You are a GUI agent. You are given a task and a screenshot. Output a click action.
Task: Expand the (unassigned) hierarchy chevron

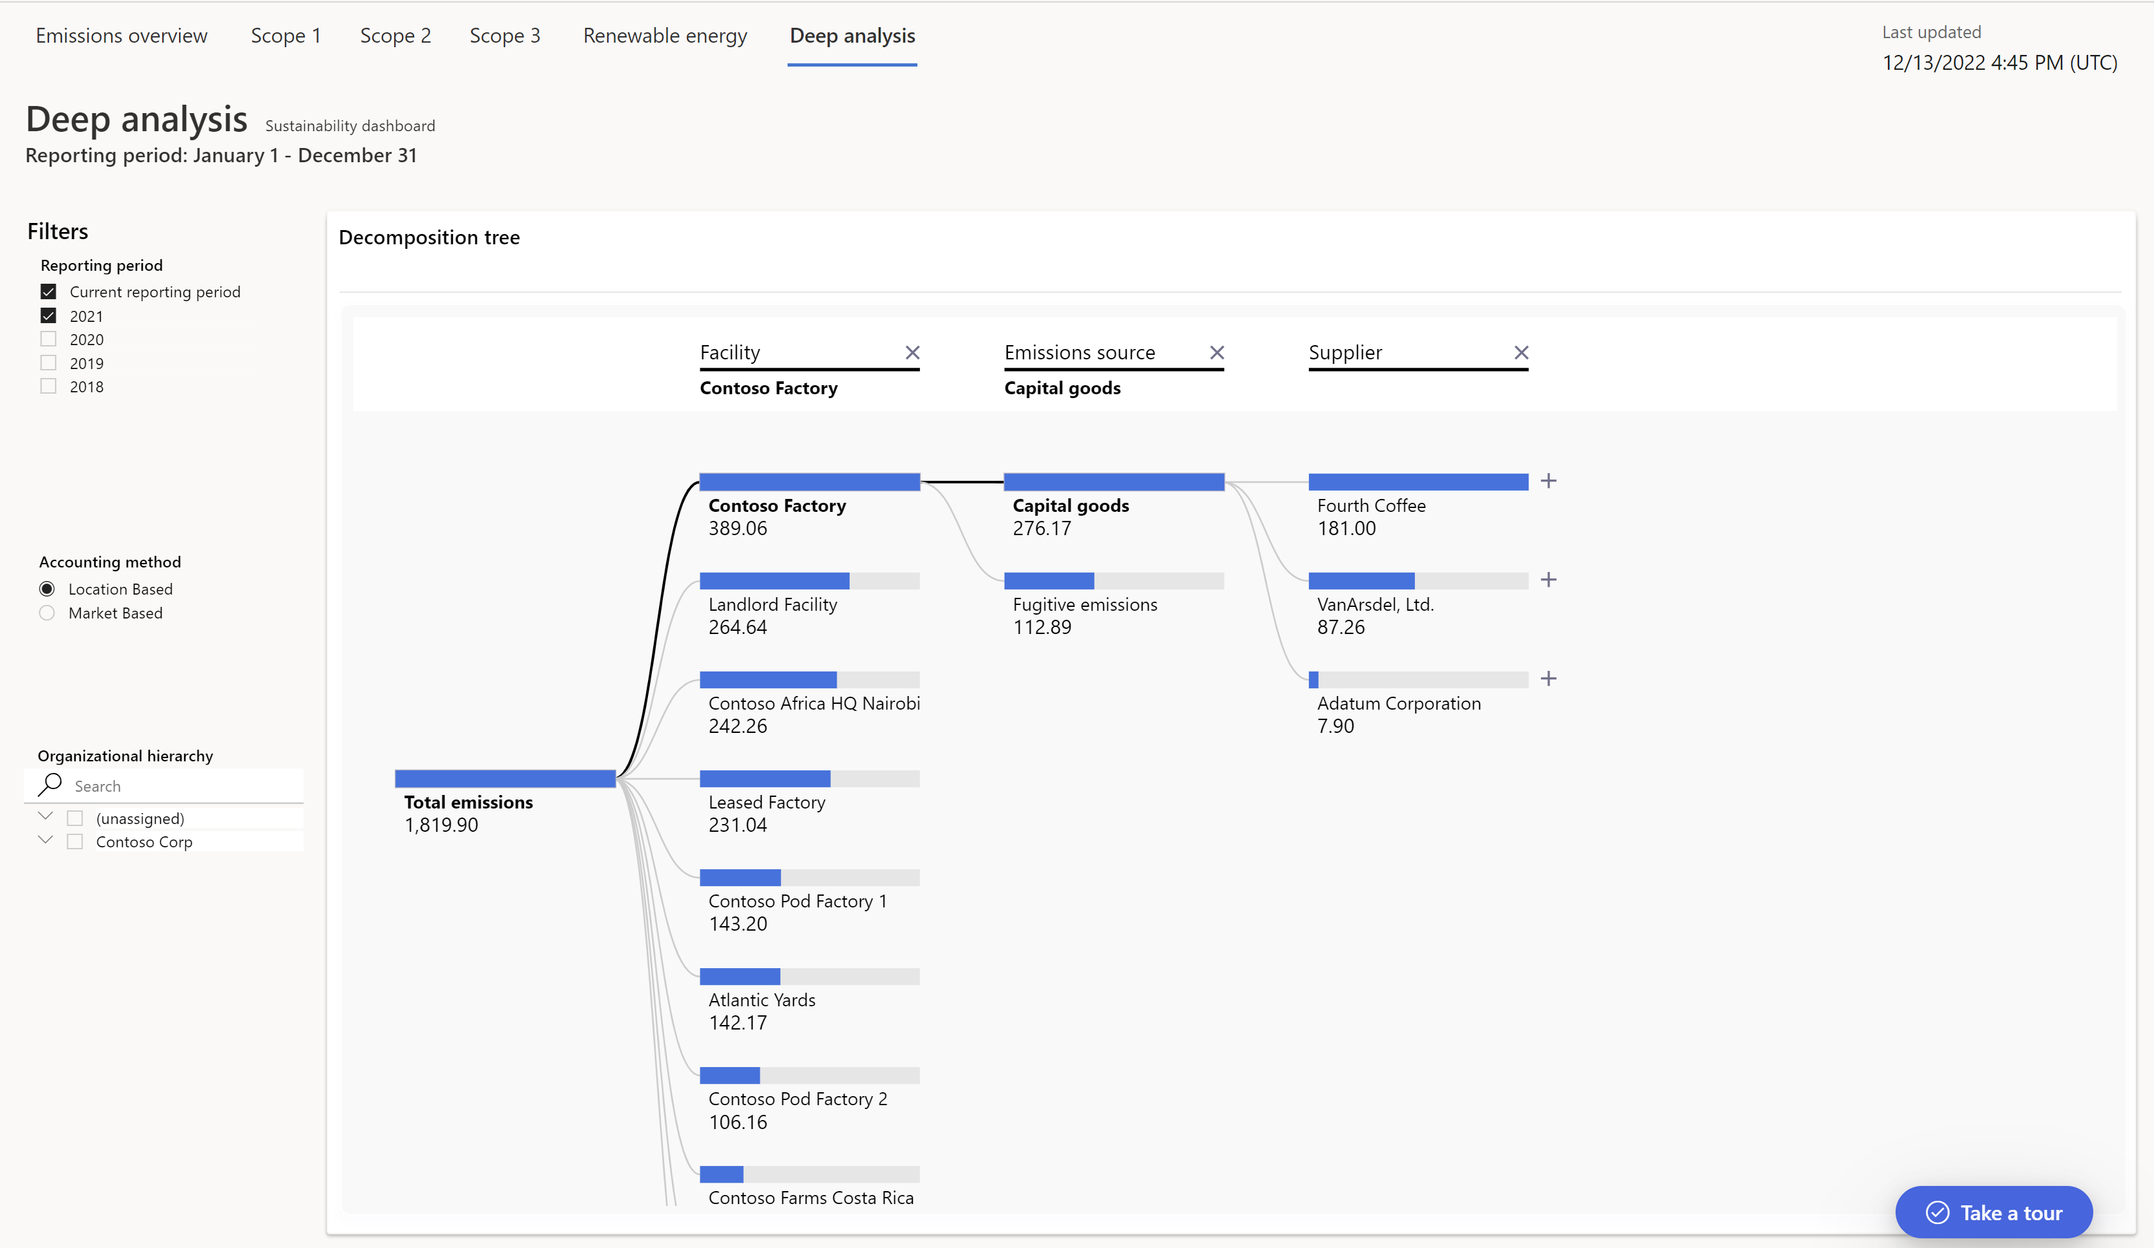(x=46, y=816)
